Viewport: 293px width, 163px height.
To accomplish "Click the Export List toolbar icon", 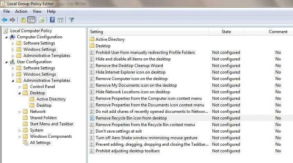I will [42, 20].
